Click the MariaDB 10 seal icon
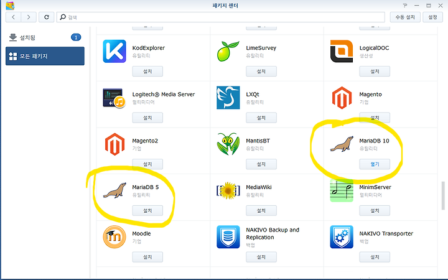This screenshot has width=448, height=280. point(342,144)
